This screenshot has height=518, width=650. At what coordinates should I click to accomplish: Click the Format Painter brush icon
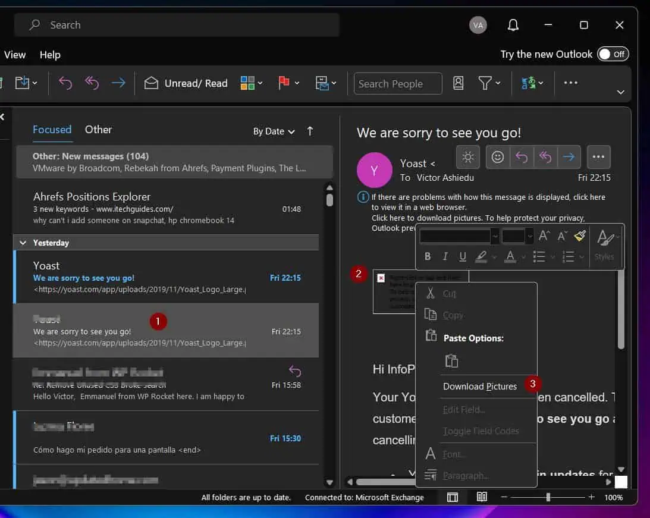click(580, 236)
